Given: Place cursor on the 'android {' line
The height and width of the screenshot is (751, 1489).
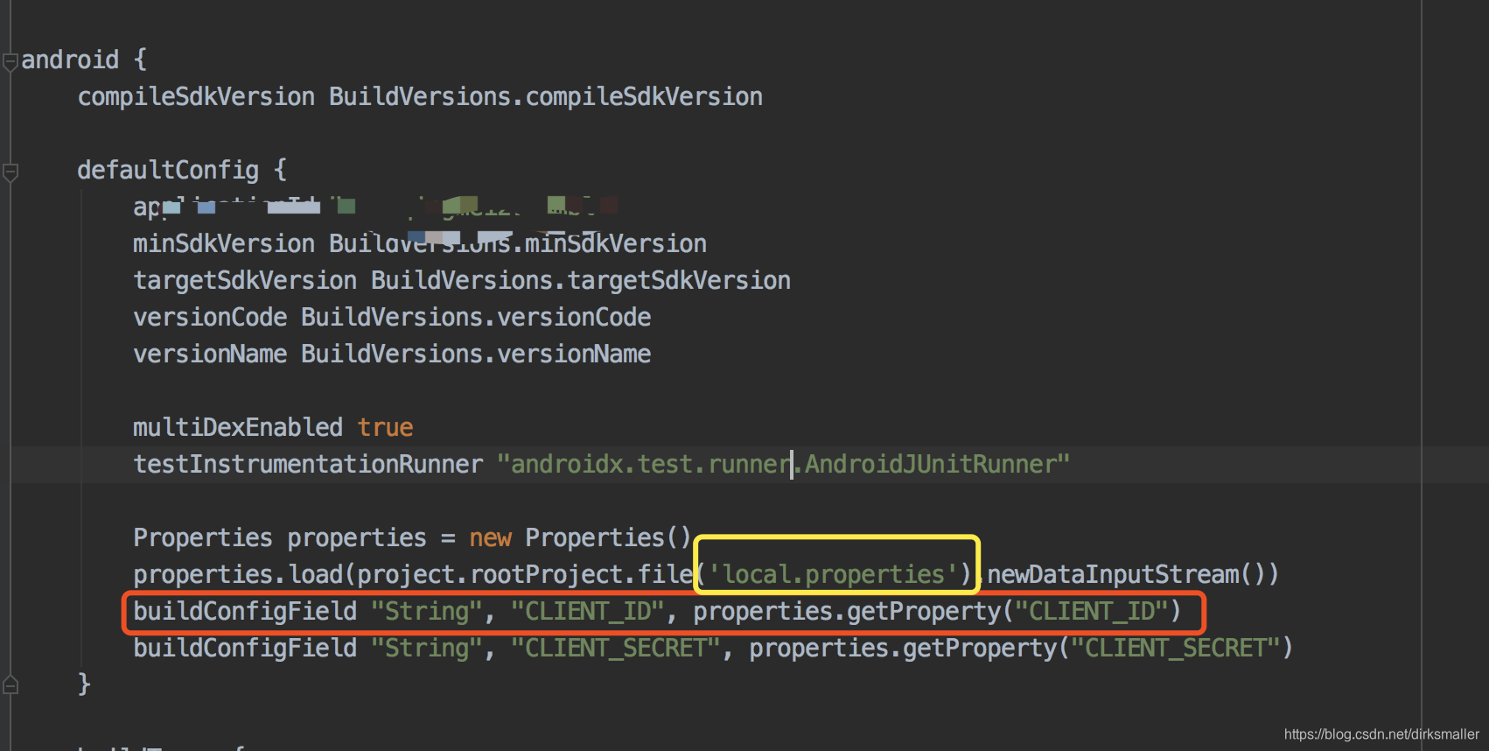Looking at the screenshot, I should [84, 60].
